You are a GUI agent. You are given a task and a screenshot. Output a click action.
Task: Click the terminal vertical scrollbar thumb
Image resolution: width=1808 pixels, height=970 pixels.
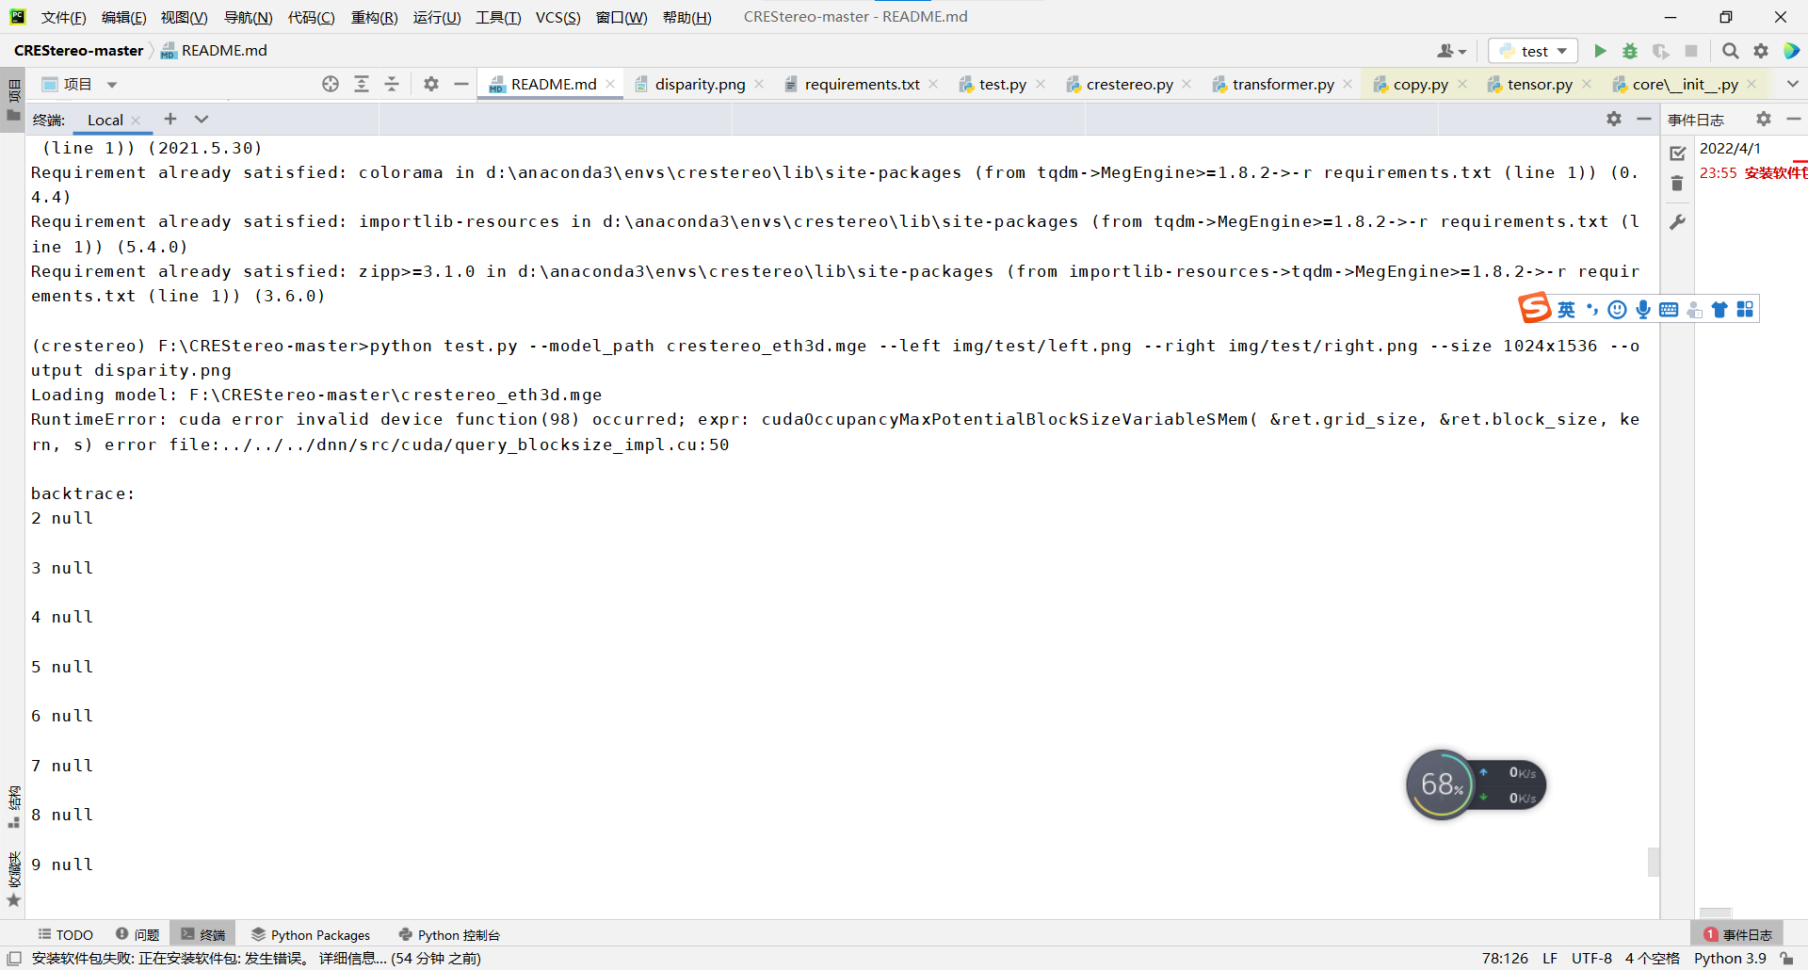point(1654,862)
